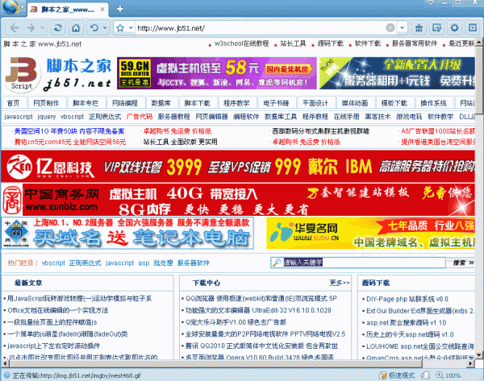484x381 pixels.
Task: Toggle the 极速模式 rendering mode
Action: (x=398, y=375)
